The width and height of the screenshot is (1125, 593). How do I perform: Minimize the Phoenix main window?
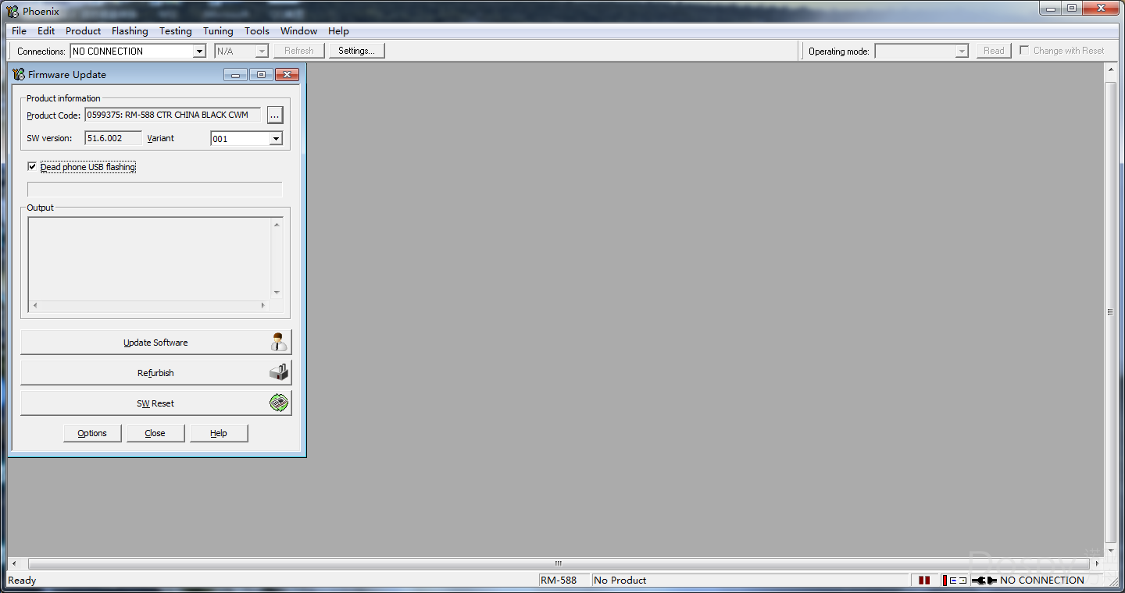1051,9
